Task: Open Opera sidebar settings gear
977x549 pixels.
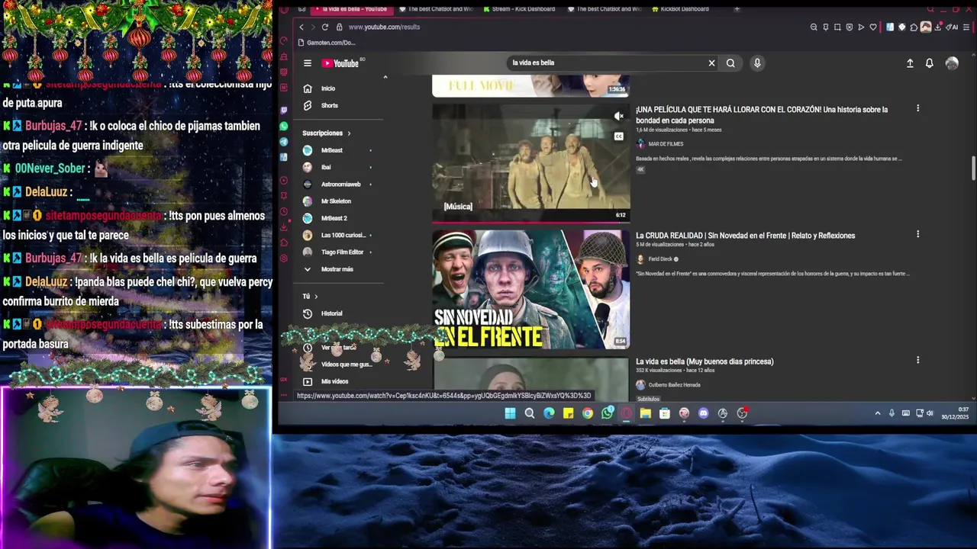Action: [284, 258]
